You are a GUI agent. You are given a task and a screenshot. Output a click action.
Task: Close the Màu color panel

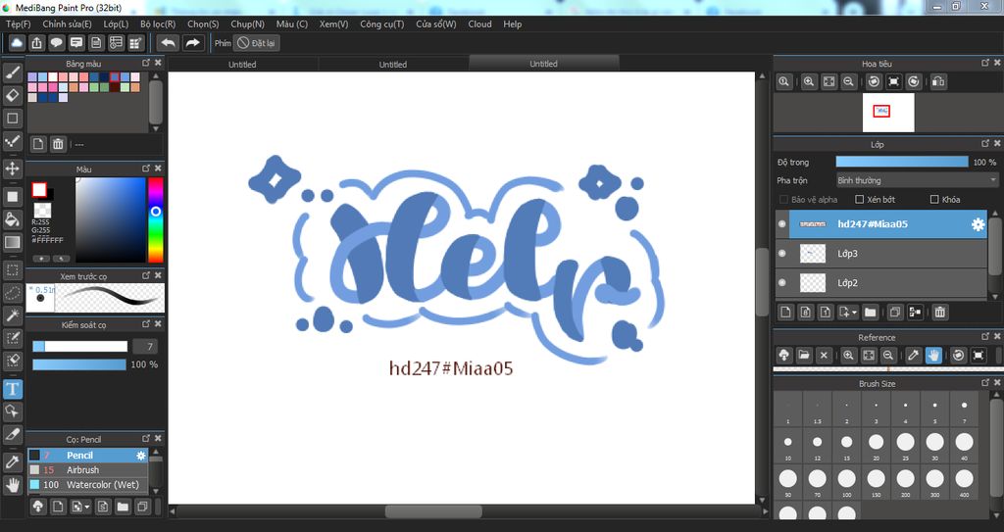(158, 168)
